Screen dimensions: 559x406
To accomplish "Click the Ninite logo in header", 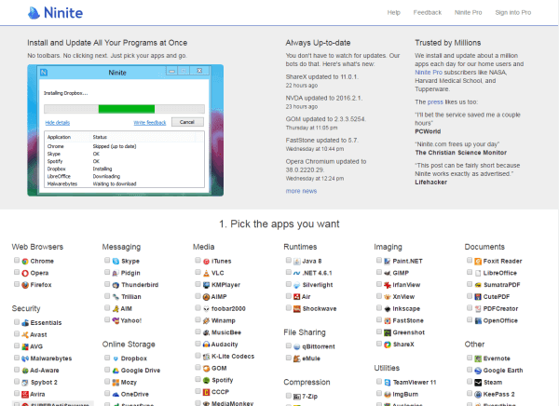I will tap(55, 13).
